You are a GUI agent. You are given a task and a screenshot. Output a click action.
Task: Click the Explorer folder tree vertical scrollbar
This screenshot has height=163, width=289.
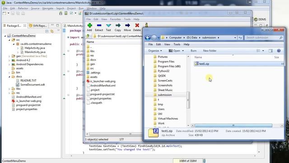188,100
